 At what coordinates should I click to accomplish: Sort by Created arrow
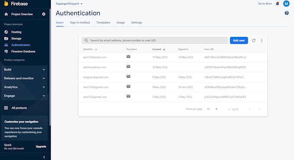tap(164, 49)
